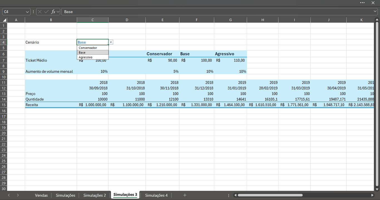Close the window with the X button

tap(373, 2)
